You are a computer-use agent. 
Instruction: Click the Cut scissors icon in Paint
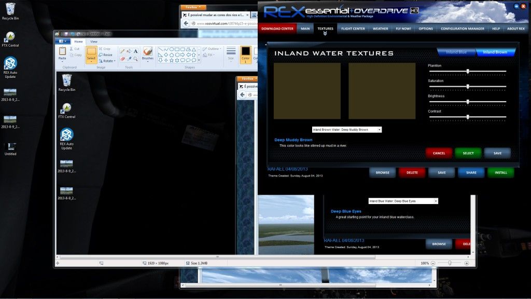click(72, 49)
